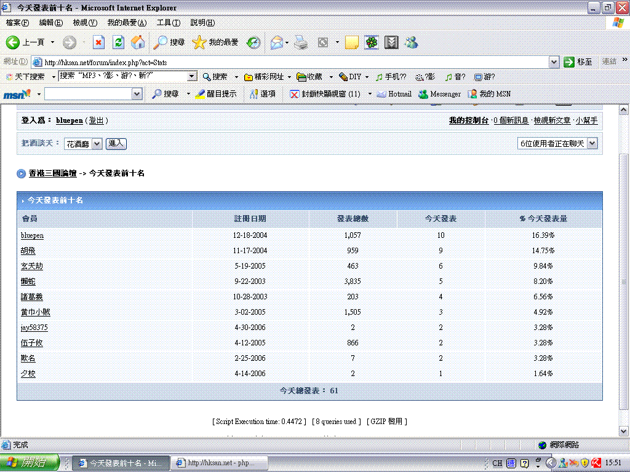630x472 pixels.
Task: Open the Messenger people icon in toolbar
Action: [411, 42]
